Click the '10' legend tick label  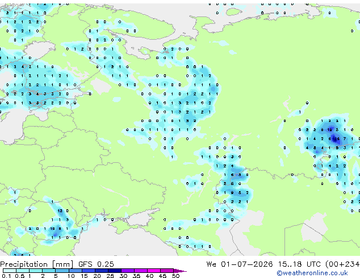(x=71, y=276)
